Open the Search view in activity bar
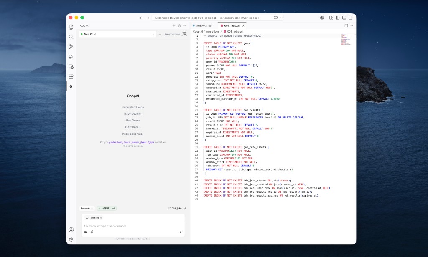The width and height of the screenshot is (428, 257). click(71, 37)
